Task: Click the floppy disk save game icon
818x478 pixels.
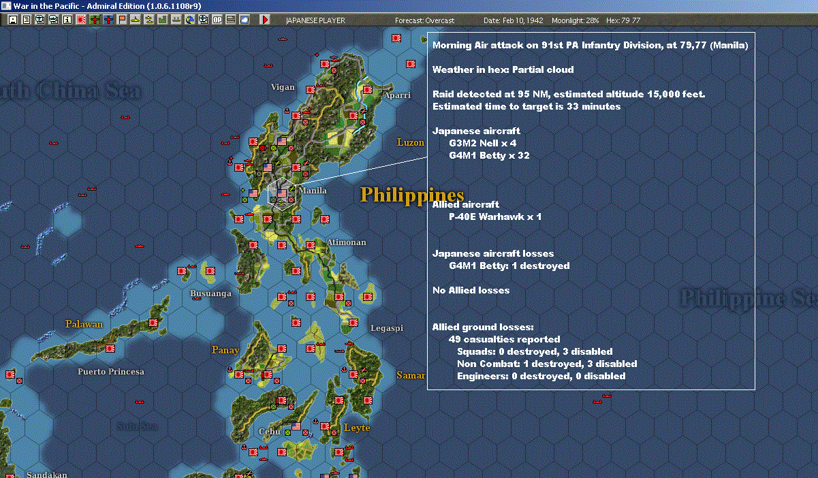Action: 12,20
